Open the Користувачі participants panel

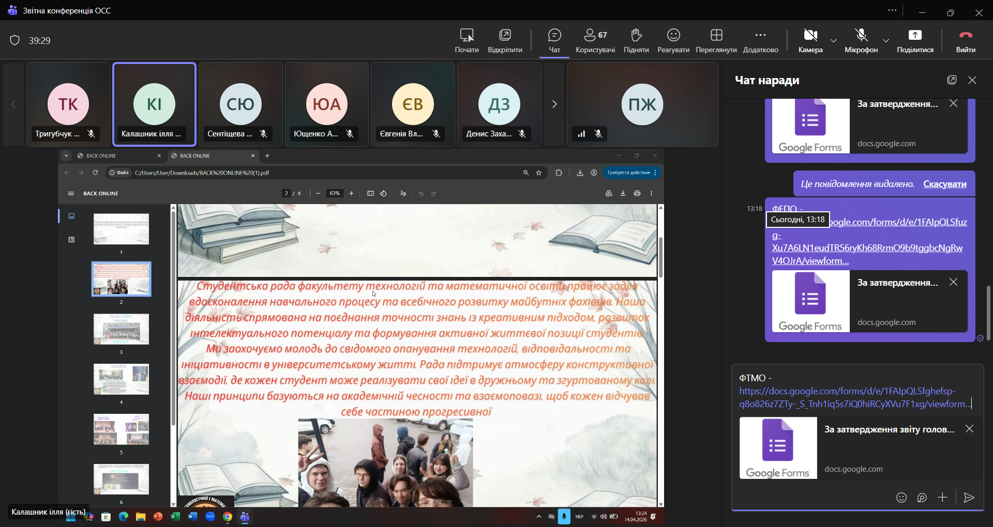click(595, 40)
